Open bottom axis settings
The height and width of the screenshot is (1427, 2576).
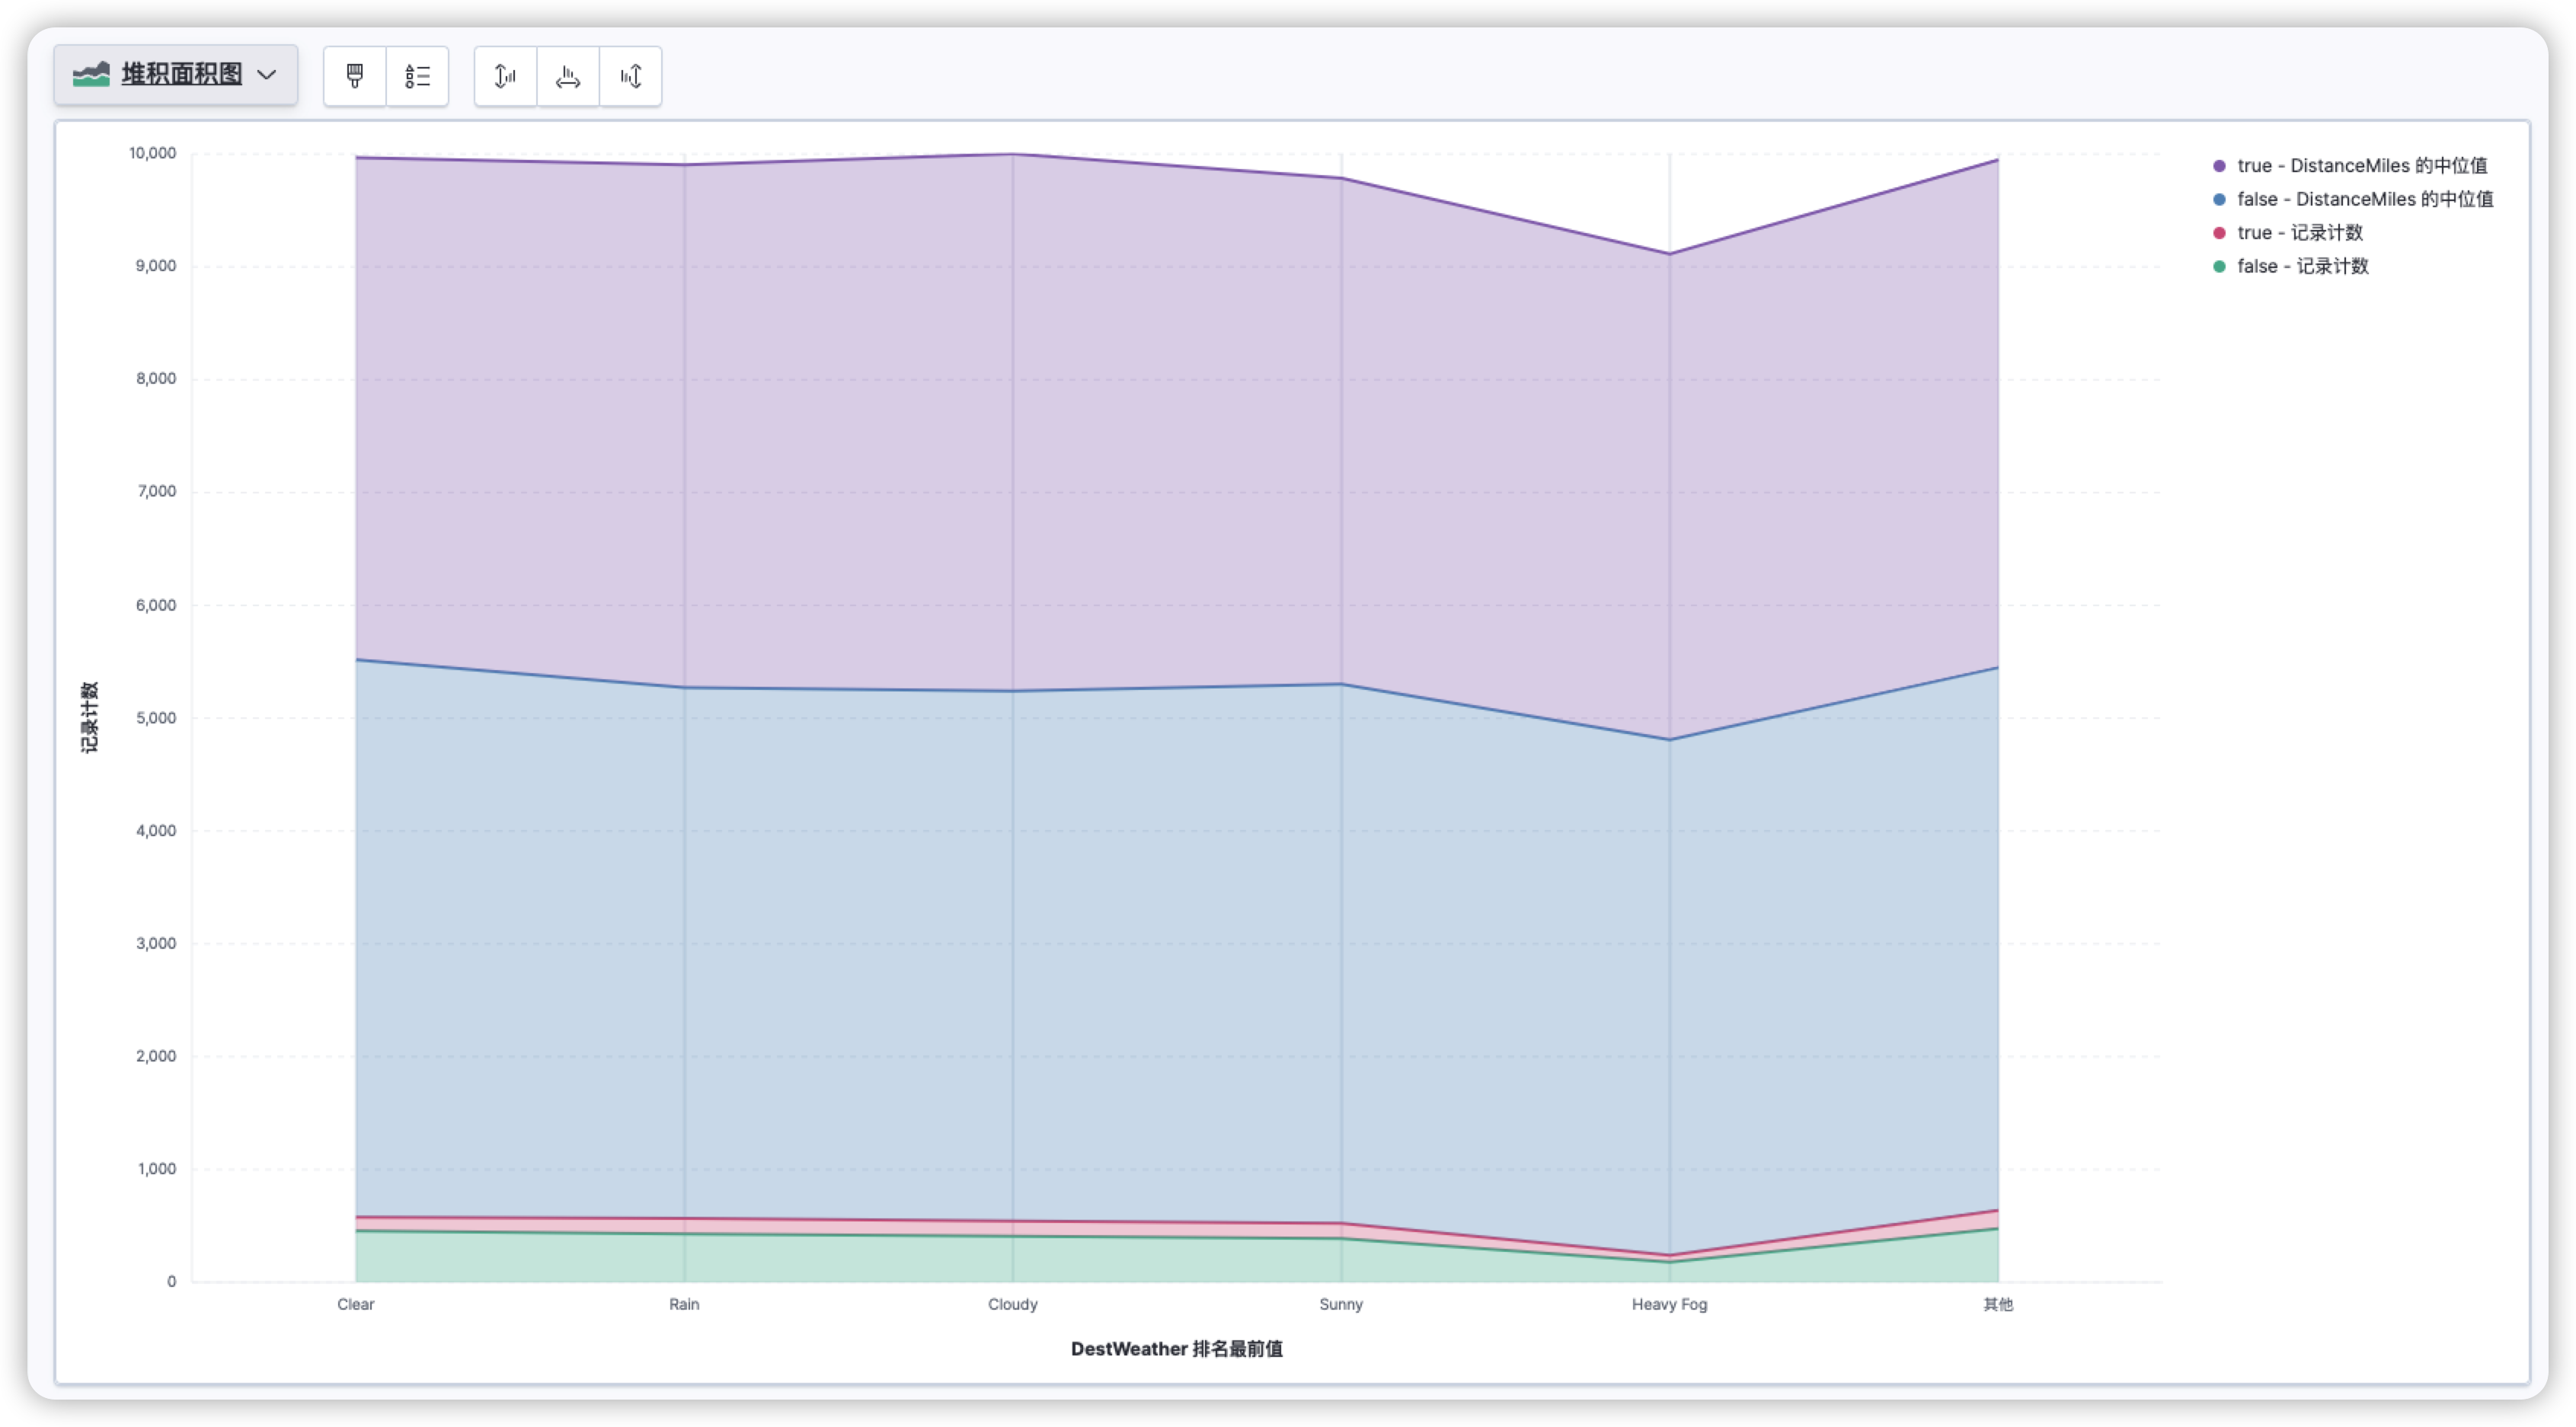pyautogui.click(x=568, y=76)
